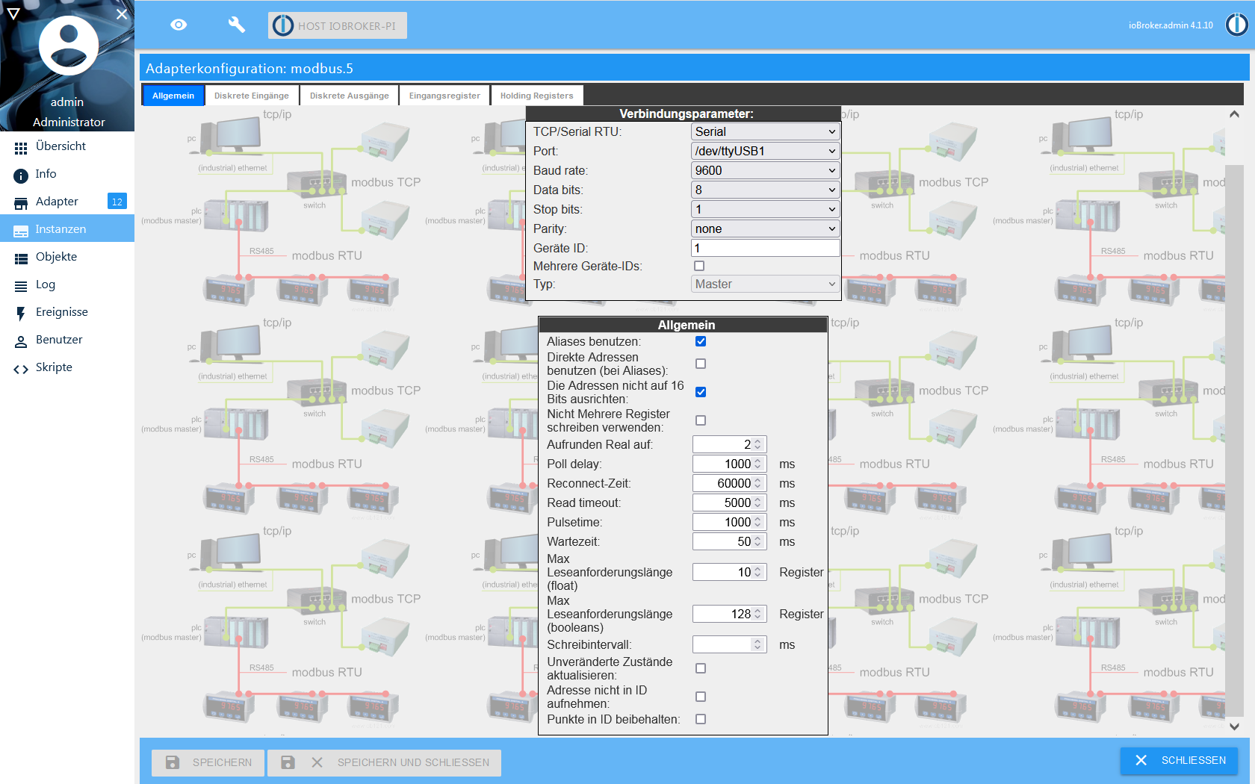
Task: Toggle Adressen nicht auf 16 Bits ausrichten
Action: tap(701, 392)
